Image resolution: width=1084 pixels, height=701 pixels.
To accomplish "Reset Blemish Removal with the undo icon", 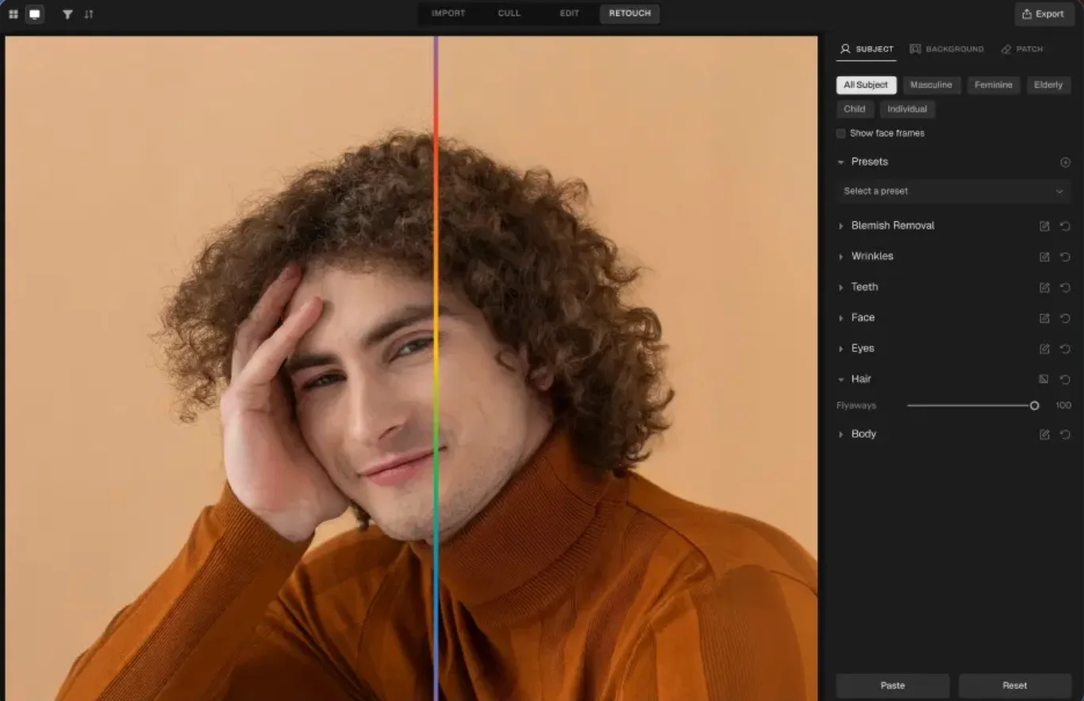I will (1065, 226).
